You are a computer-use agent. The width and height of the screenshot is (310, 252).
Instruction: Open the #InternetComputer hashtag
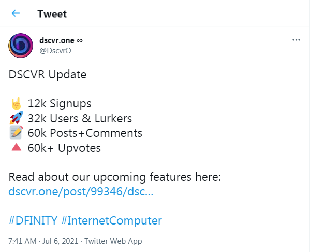tap(111, 220)
